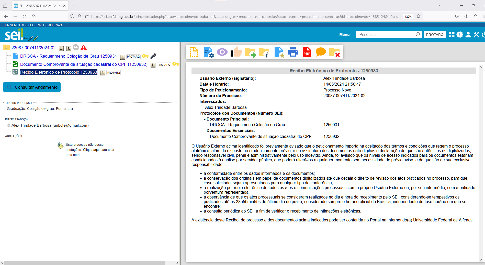The image size is (485, 265).
Task: Click the PROTARQ tag on the DRGCA row
Action: (133, 57)
